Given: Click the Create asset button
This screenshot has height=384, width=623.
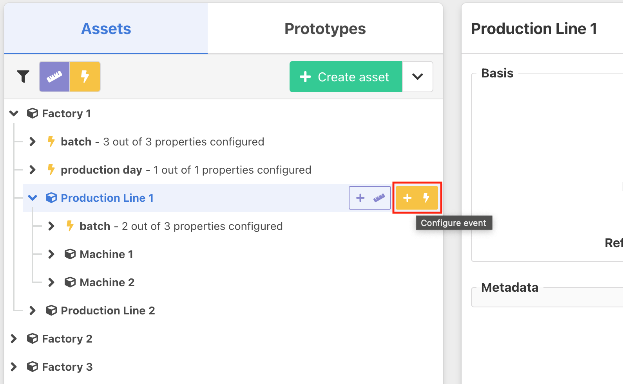Looking at the screenshot, I should [346, 77].
